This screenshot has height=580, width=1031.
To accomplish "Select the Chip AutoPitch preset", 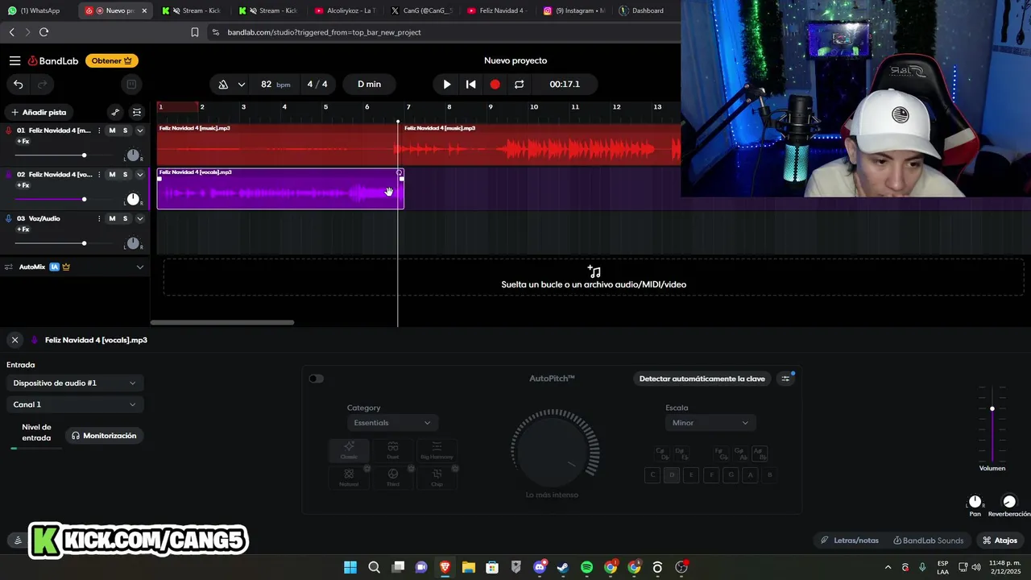I will (437, 477).
